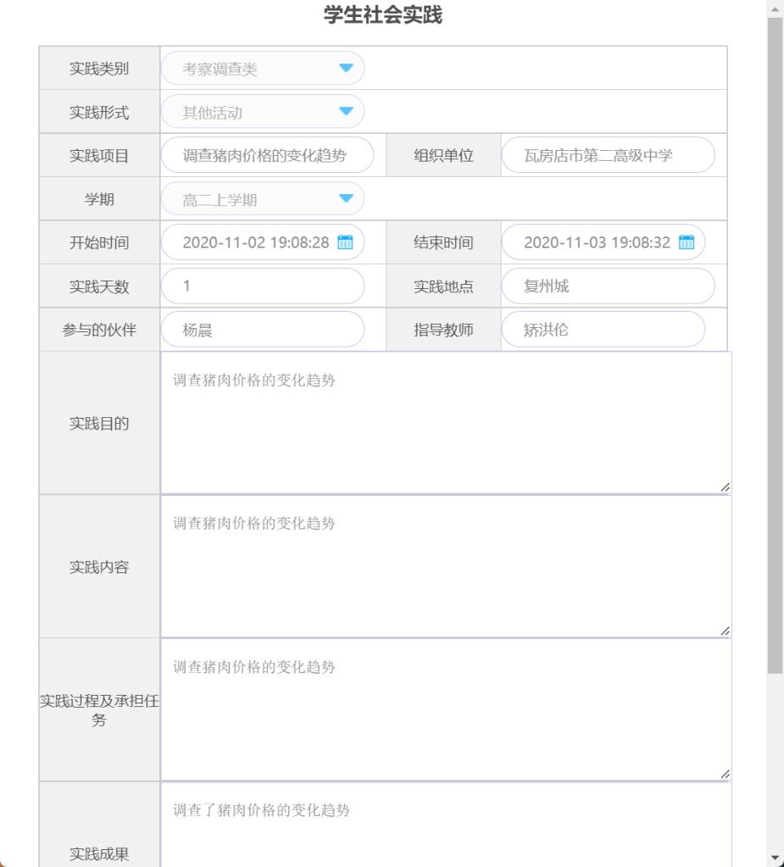The height and width of the screenshot is (867, 784).
Task: Click the scrollbar down arrow
Action: (775, 858)
